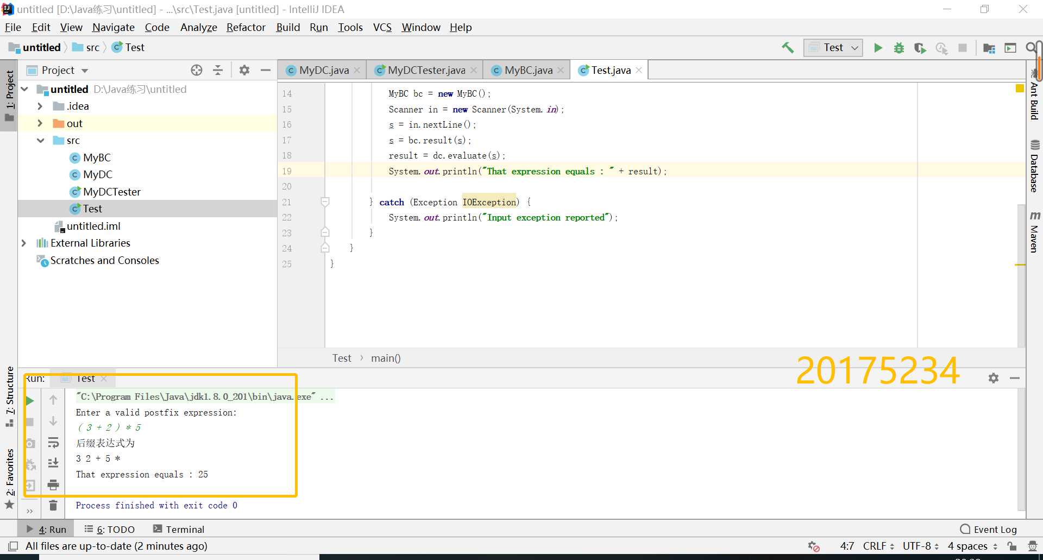Image resolution: width=1043 pixels, height=560 pixels.
Task: Open Maven side panel
Action: coord(1034,232)
